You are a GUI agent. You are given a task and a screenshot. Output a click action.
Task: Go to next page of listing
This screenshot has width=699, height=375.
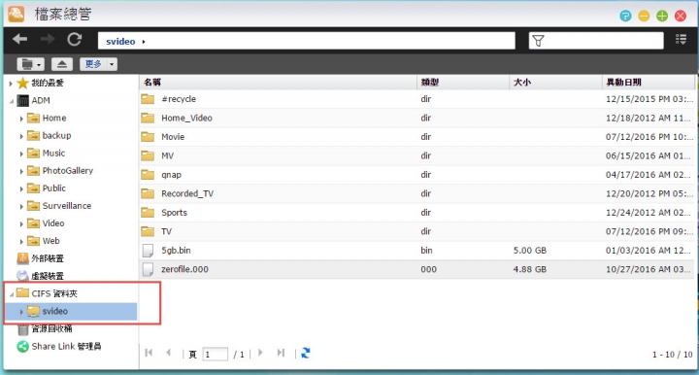point(260,353)
